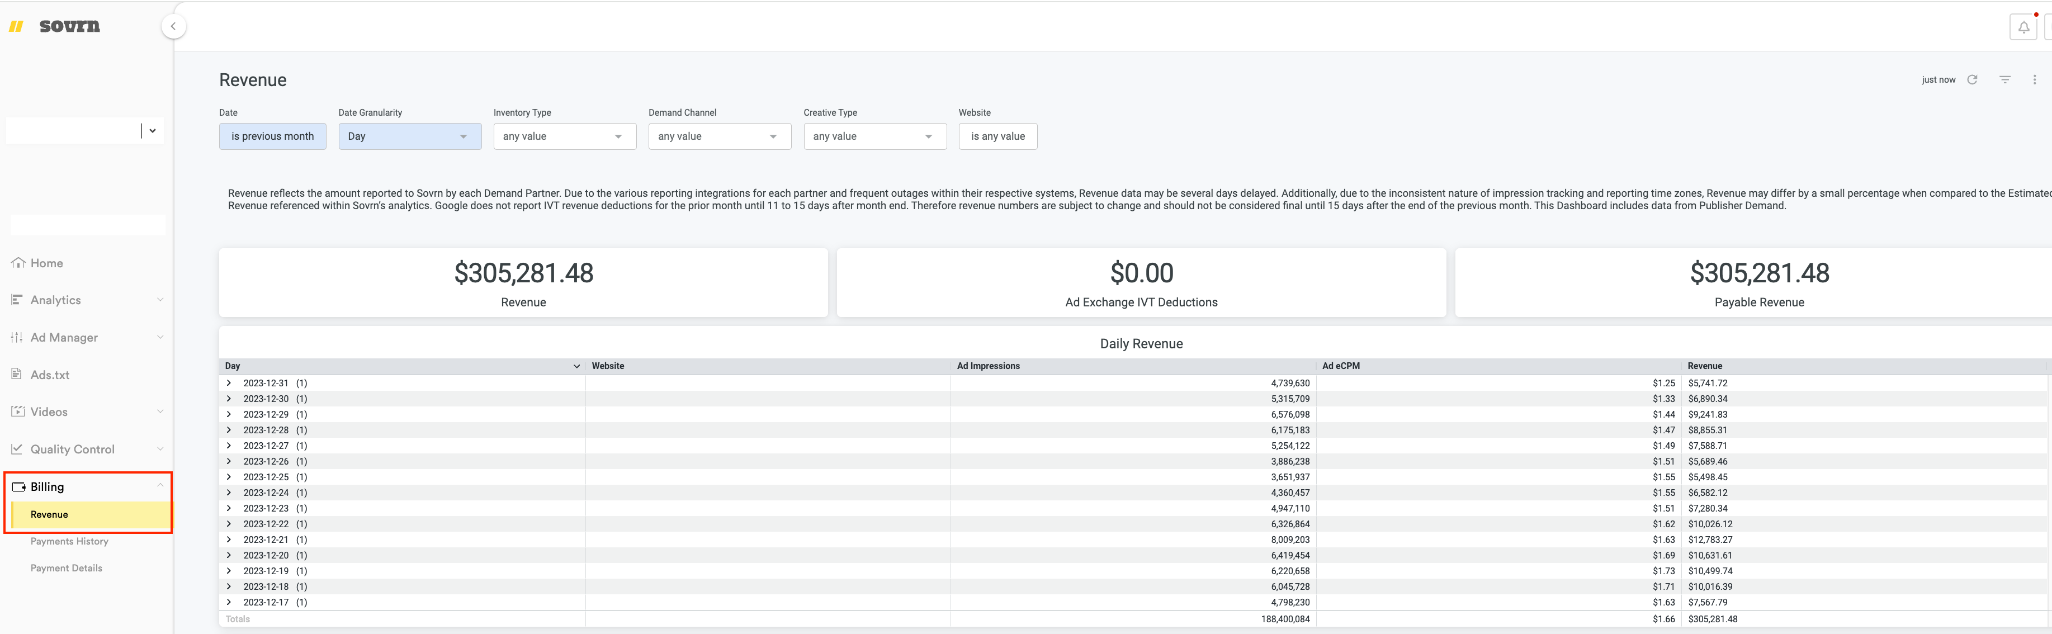Open the Date Granularity dropdown

tap(409, 136)
